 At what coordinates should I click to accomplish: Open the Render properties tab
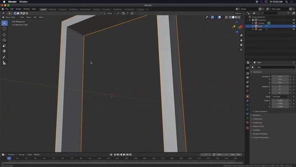click(247, 73)
